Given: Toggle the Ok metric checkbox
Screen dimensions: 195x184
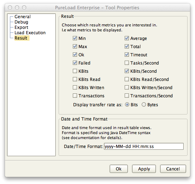Looking at the screenshot, I should [75, 55].
